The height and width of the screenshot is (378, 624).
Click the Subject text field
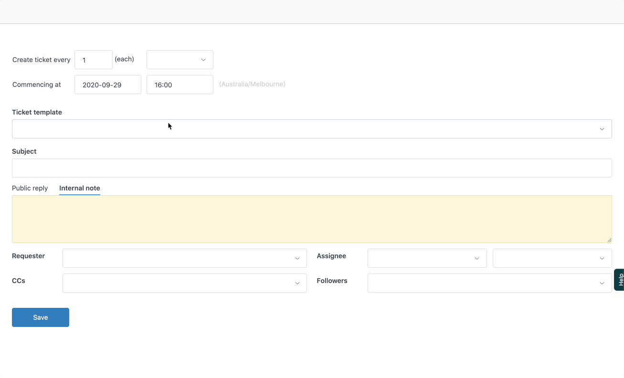pyautogui.click(x=312, y=168)
